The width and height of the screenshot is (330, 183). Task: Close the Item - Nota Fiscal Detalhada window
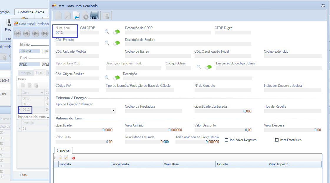pos(323,6)
